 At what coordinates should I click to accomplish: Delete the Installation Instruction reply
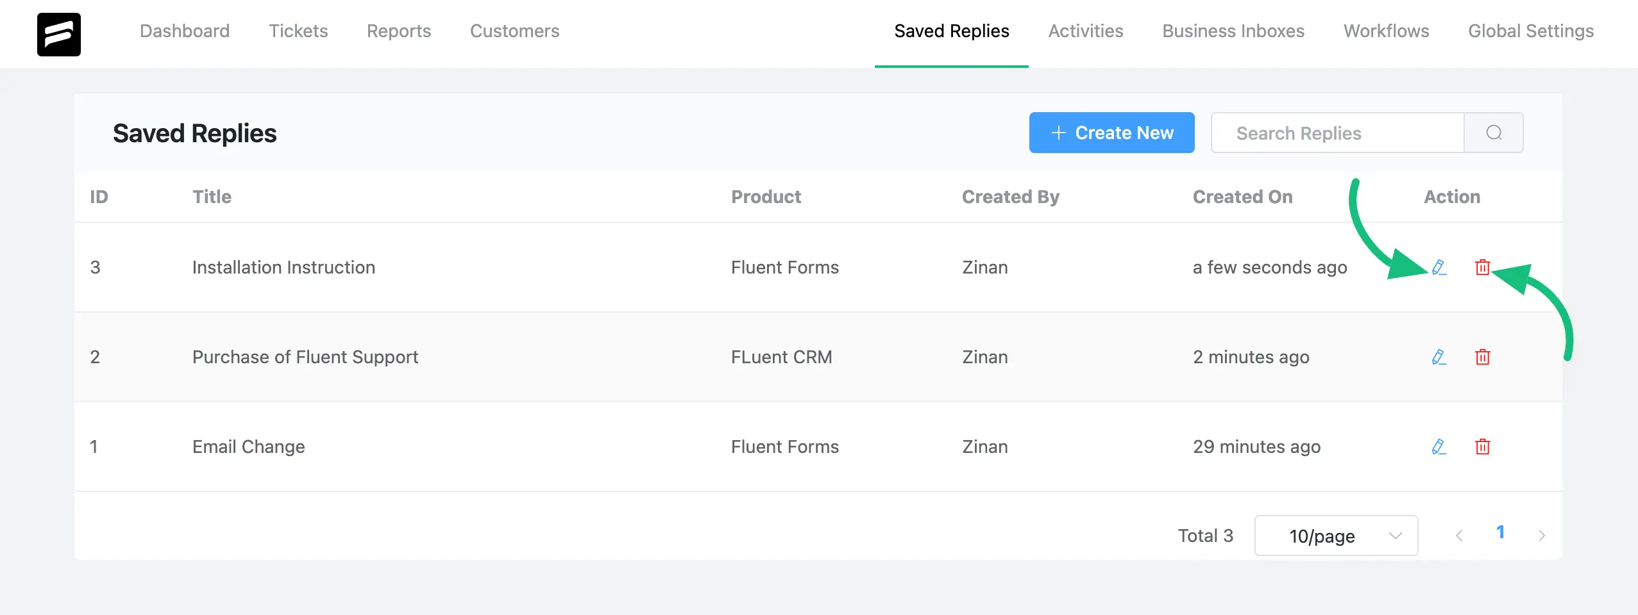pyautogui.click(x=1482, y=267)
